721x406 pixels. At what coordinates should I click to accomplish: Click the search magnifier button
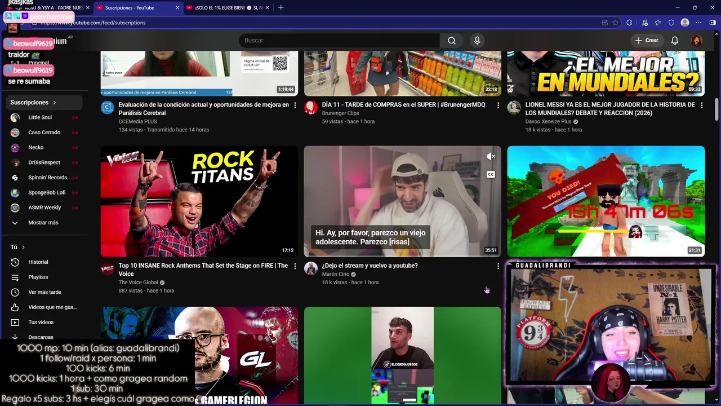[451, 41]
